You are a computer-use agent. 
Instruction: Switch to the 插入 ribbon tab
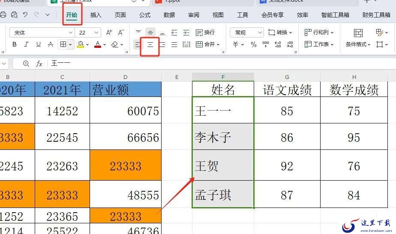pos(96,15)
